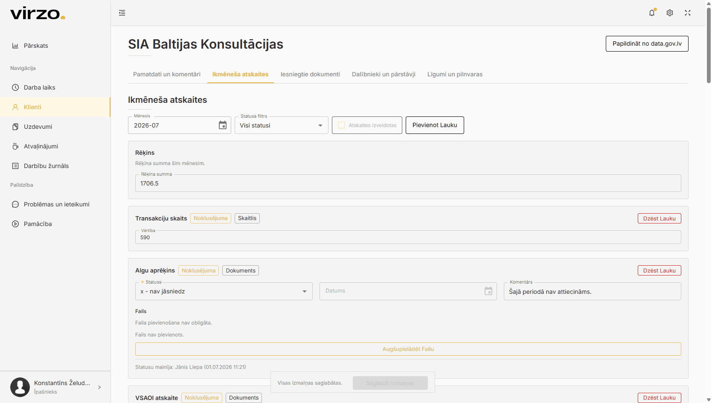Open Uzdevumi in the sidebar

tap(55, 127)
